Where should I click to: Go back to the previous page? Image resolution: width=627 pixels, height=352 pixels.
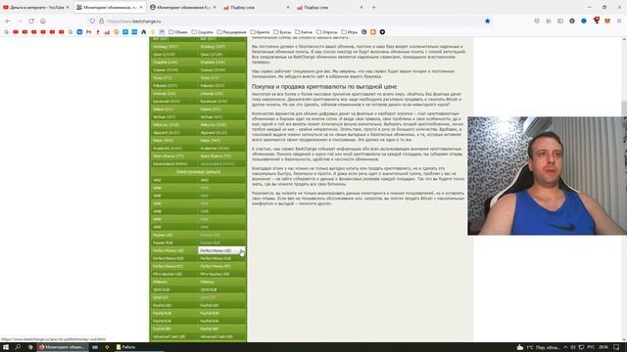(x=8, y=21)
